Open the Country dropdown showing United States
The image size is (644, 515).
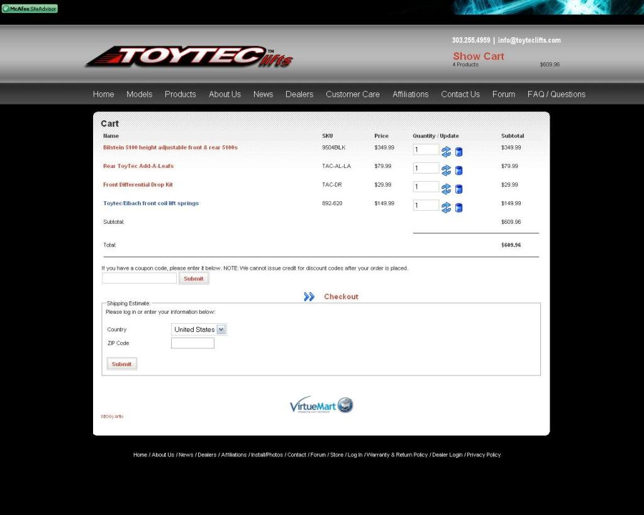click(199, 329)
